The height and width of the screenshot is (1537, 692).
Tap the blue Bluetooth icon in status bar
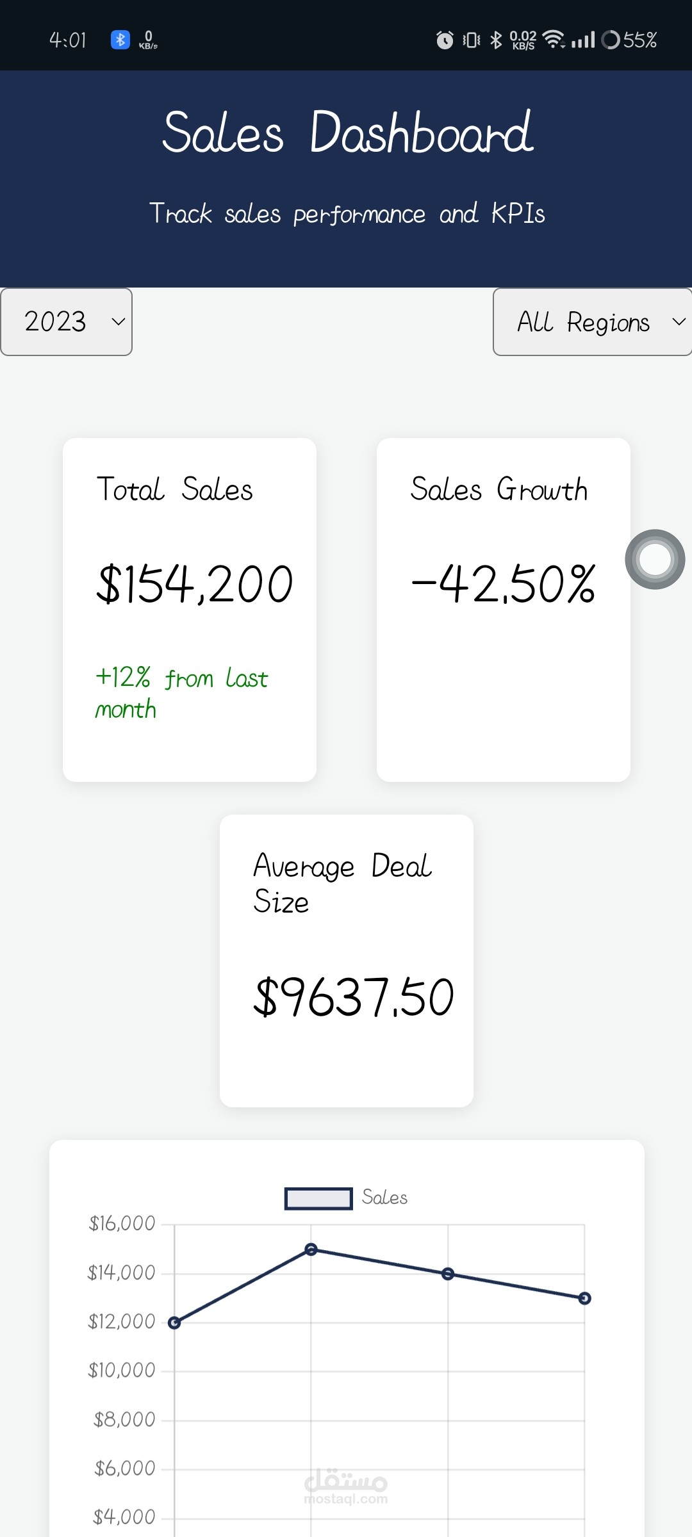click(x=120, y=40)
